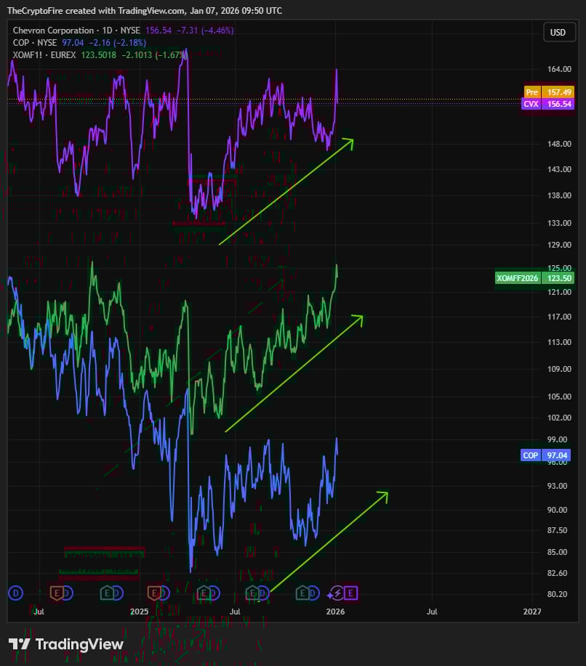Open the green earnings marker before the 2025 label

pyautogui.click(x=107, y=593)
